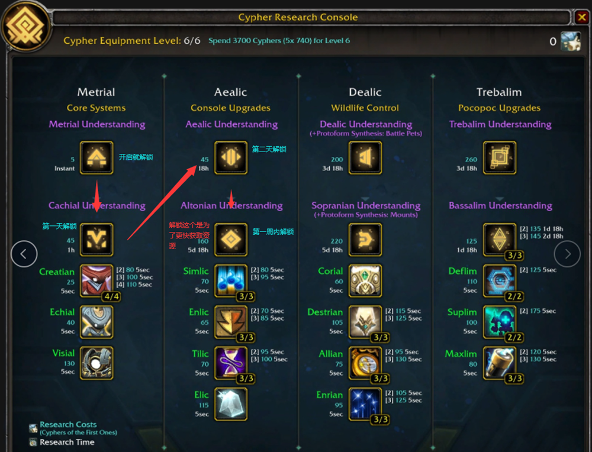
Task: Click the Sopranian Understanding research icon
Action: tap(365, 240)
